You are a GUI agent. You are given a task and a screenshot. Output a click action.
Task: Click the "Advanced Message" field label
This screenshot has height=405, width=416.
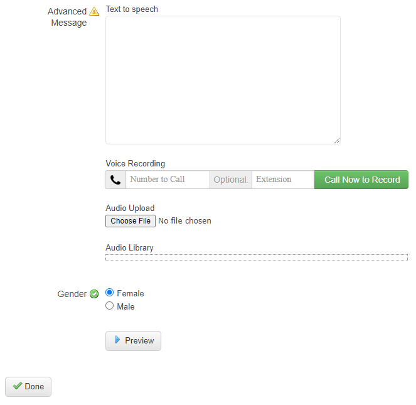pyautogui.click(x=68, y=17)
